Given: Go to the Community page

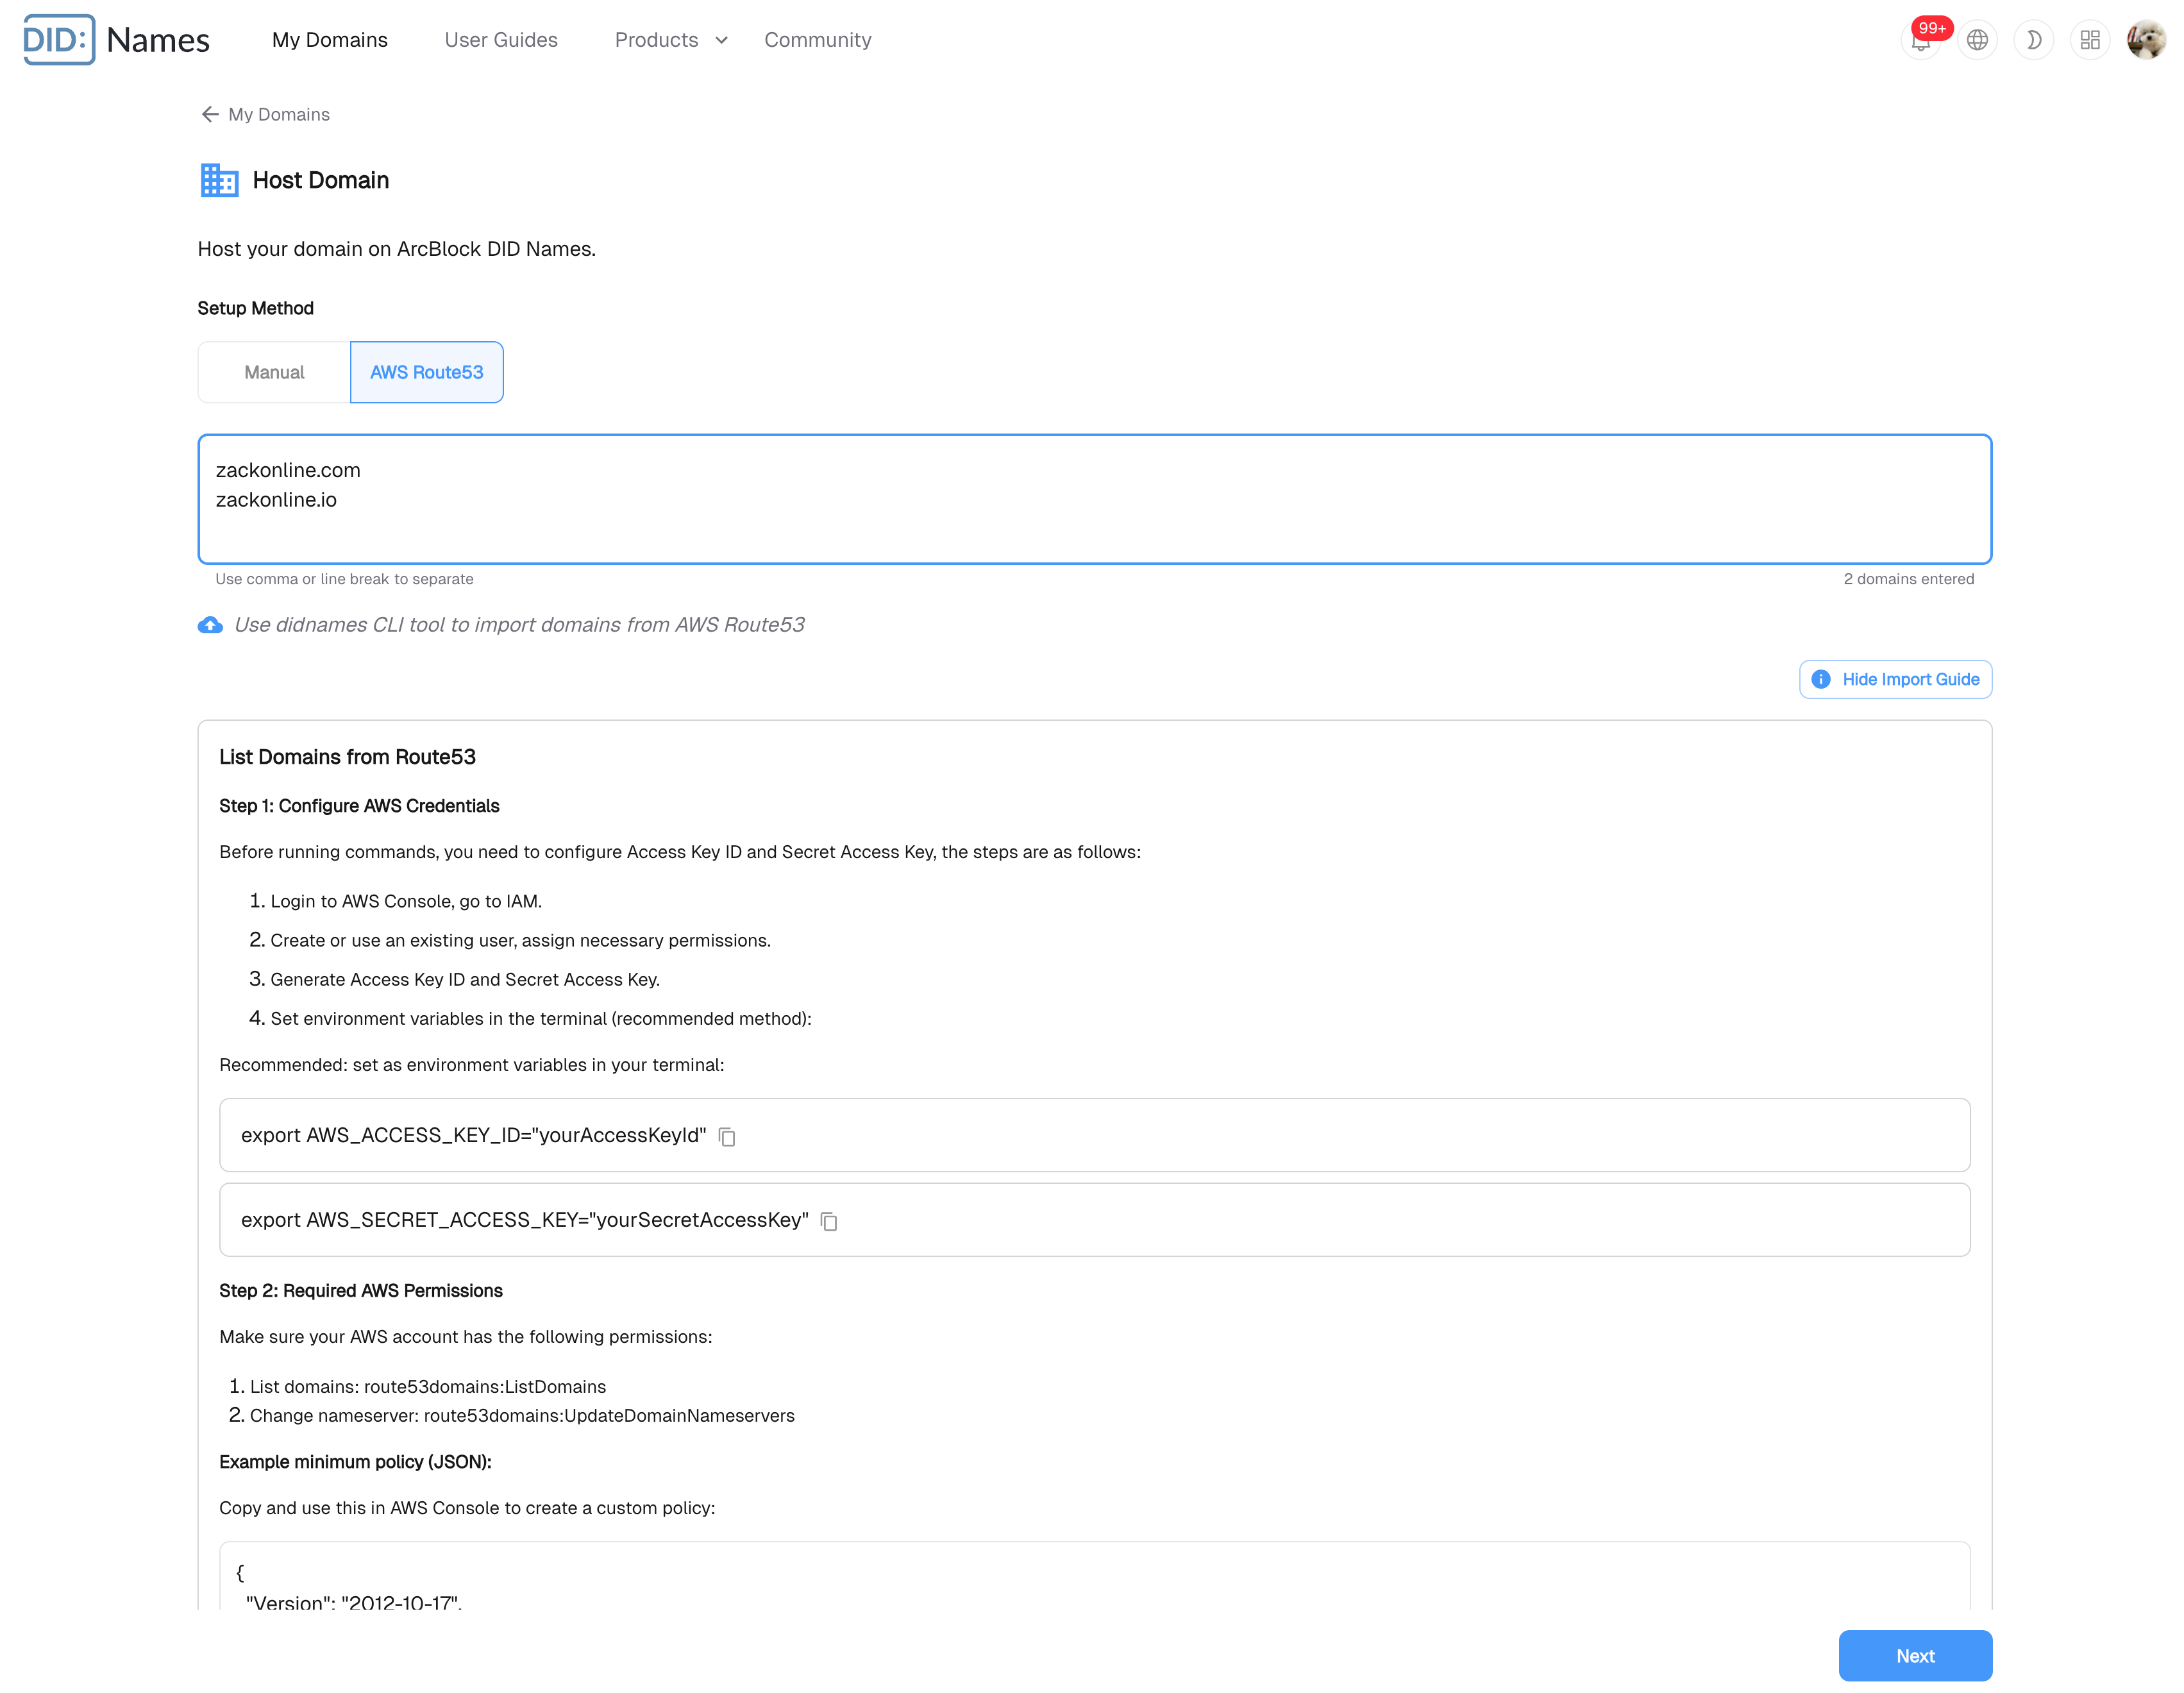Looking at the screenshot, I should coord(817,40).
